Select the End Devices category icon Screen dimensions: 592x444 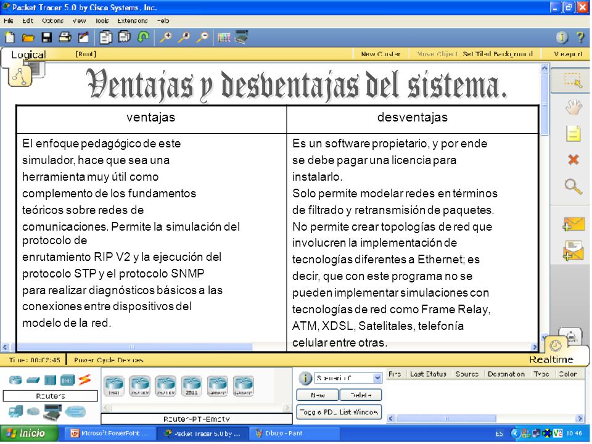coord(15,411)
